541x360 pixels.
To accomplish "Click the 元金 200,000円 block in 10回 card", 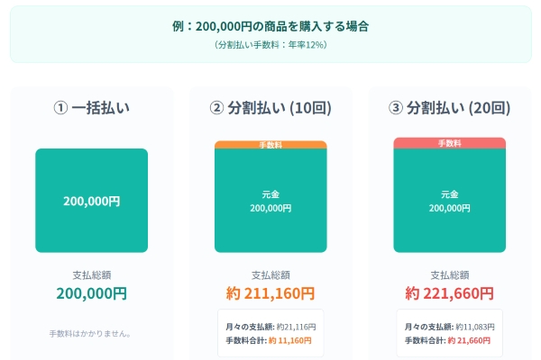I will 270,201.
